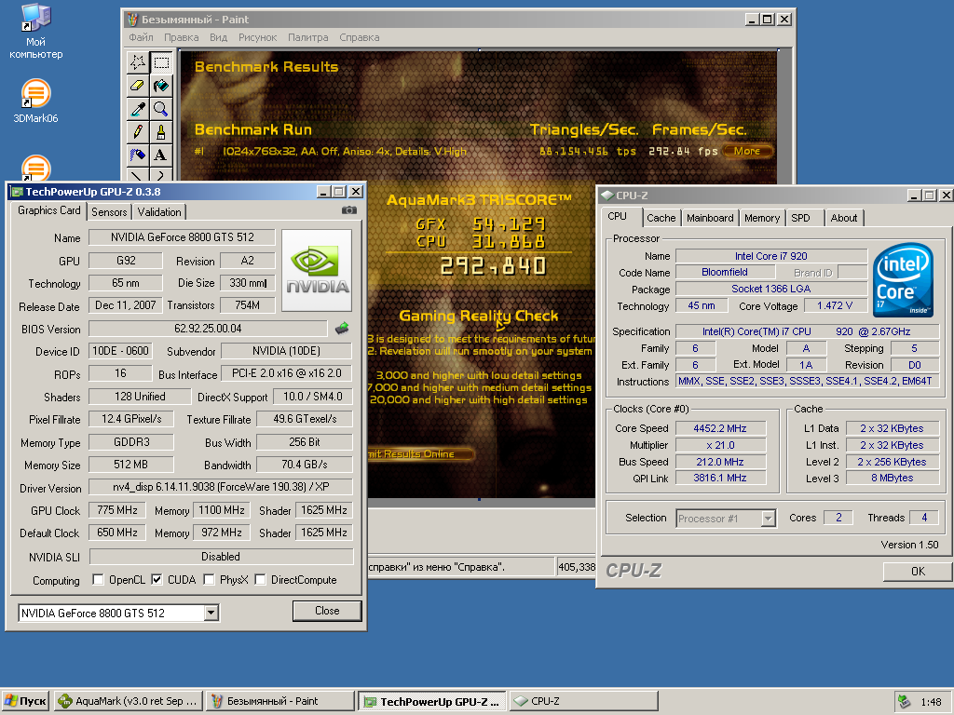Click the Core Speed value 4452.2 MHz
This screenshot has height=715, width=954.
tap(720, 428)
